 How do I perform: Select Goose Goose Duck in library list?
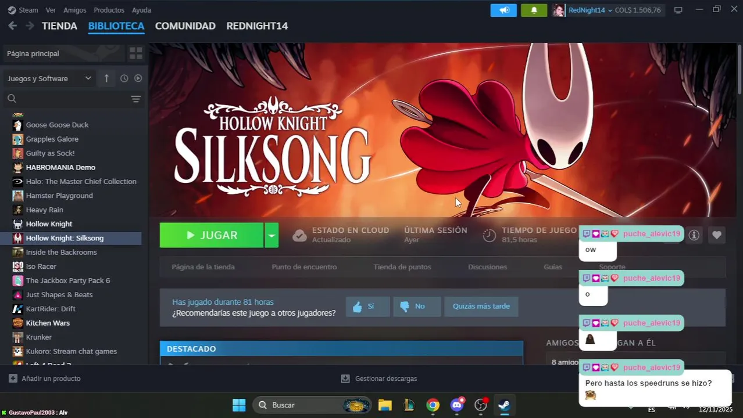pyautogui.click(x=57, y=125)
